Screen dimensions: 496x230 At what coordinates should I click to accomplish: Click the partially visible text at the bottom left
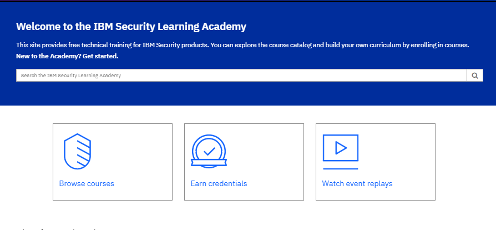click(x=55, y=228)
